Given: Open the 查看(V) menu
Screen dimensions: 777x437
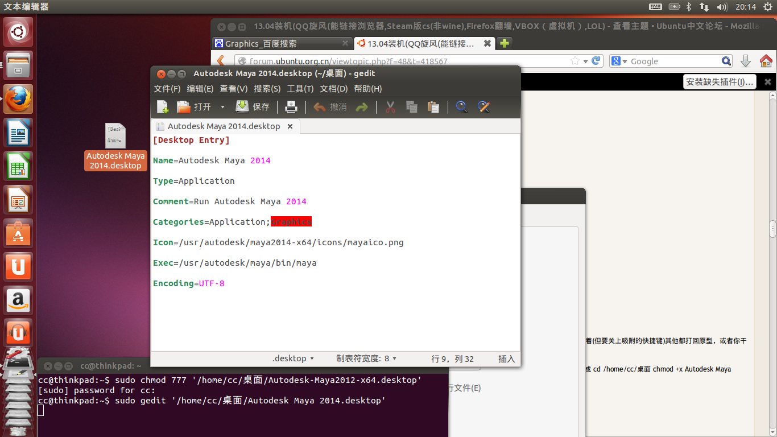Looking at the screenshot, I should point(234,89).
